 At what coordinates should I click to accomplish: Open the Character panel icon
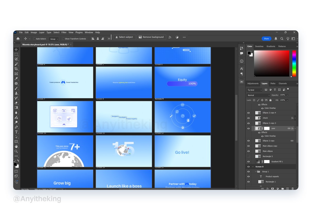point(242,69)
